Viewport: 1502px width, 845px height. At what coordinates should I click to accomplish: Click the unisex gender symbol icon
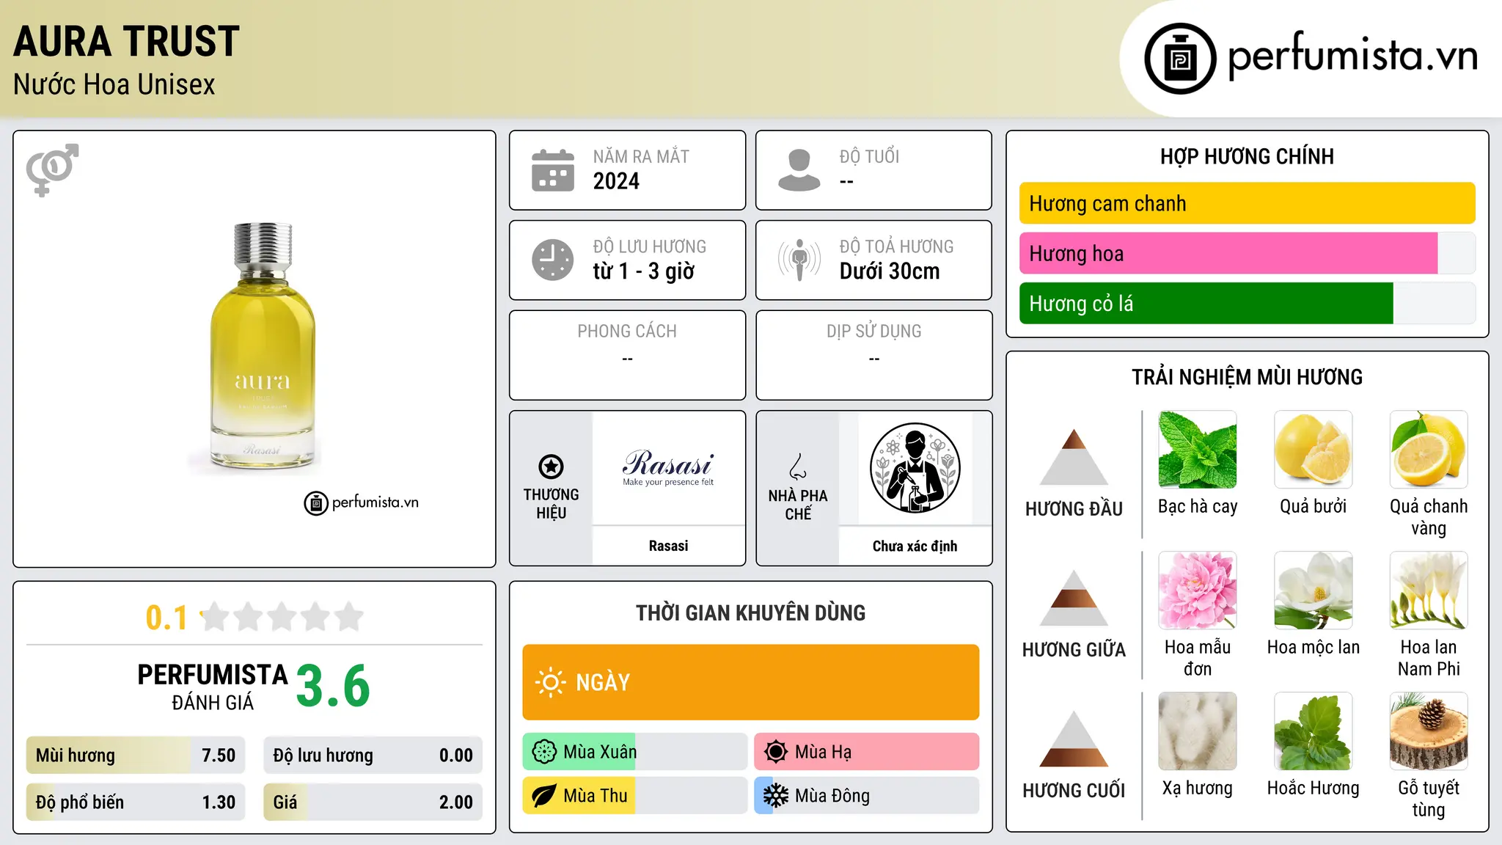click(x=52, y=170)
